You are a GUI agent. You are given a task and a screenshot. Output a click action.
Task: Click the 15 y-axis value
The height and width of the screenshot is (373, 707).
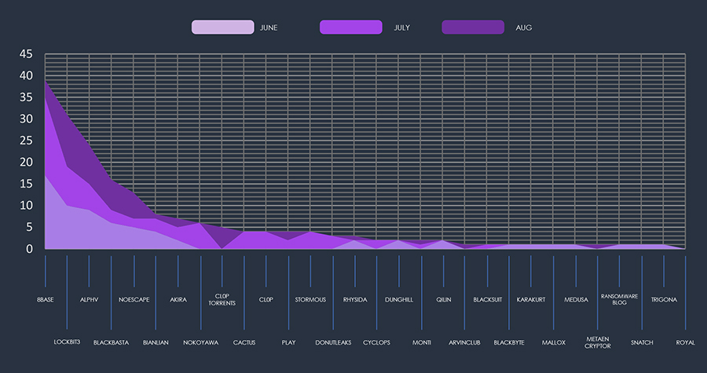[x=26, y=184]
